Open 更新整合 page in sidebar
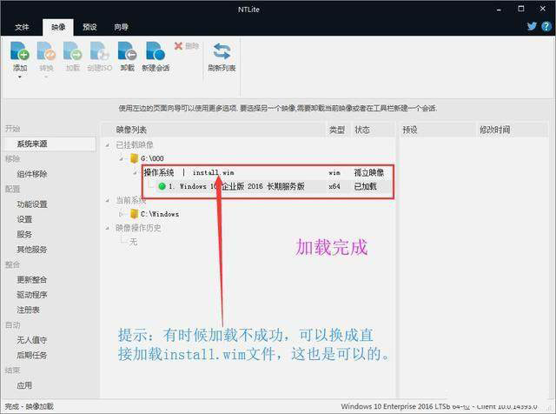The width and height of the screenshot is (556, 414). tap(32, 279)
